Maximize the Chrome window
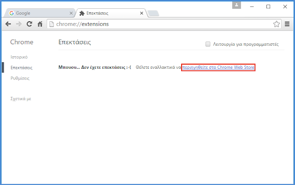295x185 pixels. (x=268, y=6)
